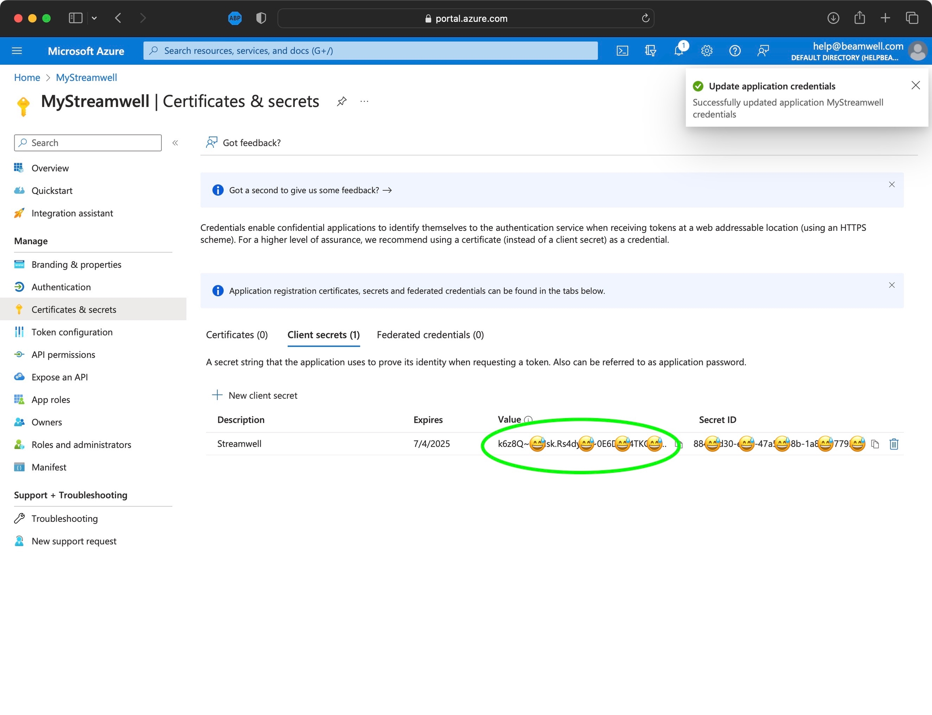Screen dimensions: 932x715
Task: Open the notifications bell
Action: pos(679,51)
